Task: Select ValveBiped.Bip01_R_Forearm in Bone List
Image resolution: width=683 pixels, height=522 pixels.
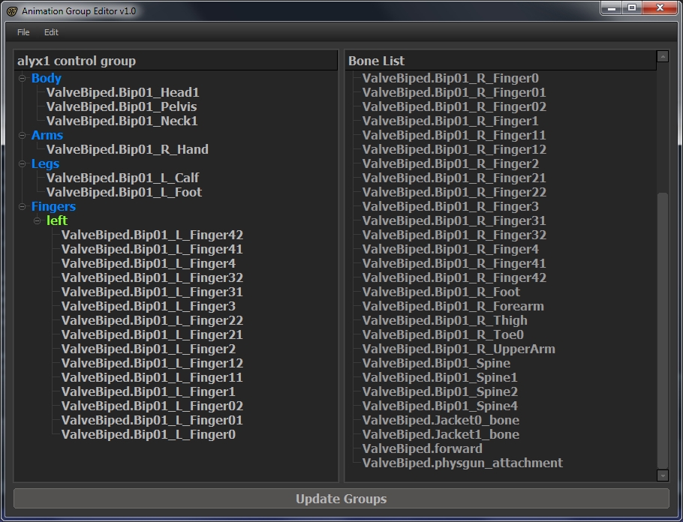Action: 453,306
